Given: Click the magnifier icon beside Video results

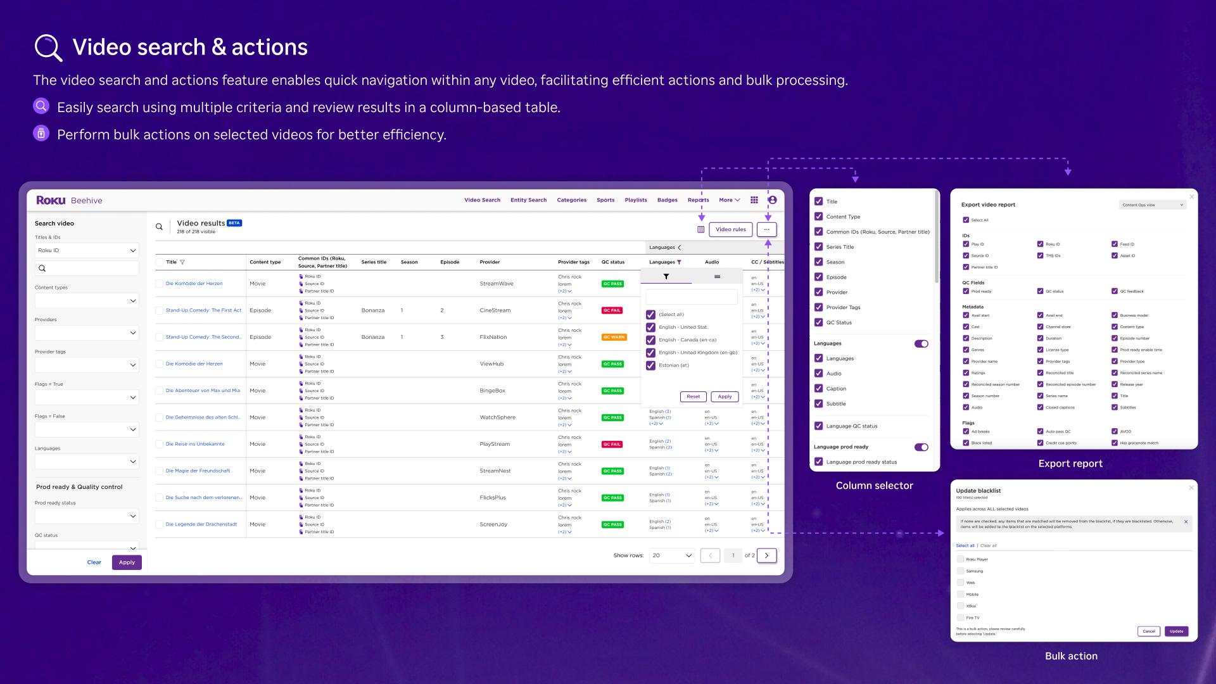Looking at the screenshot, I should pos(159,226).
